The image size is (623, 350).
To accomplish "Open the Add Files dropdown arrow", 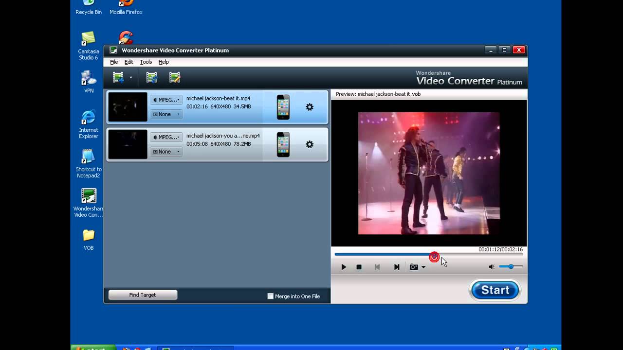I will tap(131, 78).
